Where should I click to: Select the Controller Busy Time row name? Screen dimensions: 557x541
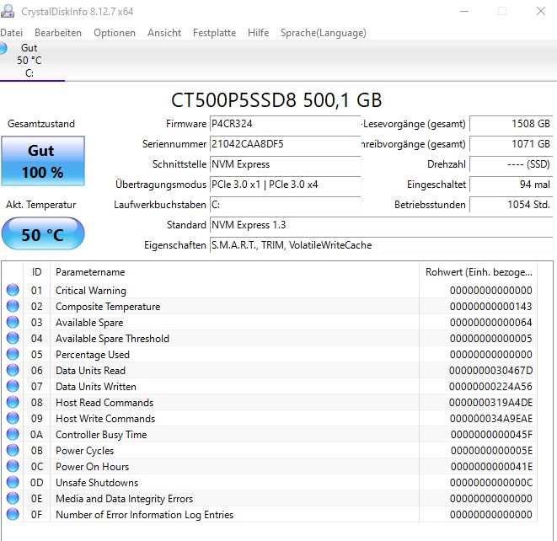click(x=101, y=435)
